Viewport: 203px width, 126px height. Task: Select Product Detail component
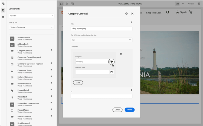click(x=31, y=91)
